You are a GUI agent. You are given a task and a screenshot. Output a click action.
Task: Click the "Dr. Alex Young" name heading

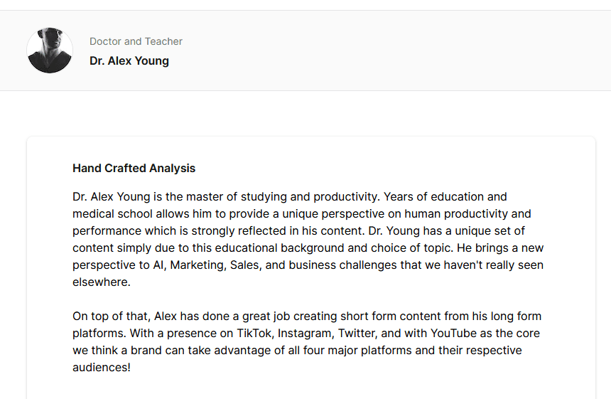click(129, 61)
